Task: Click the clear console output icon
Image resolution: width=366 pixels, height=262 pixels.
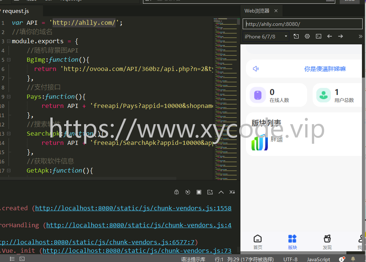Action: click(210, 192)
